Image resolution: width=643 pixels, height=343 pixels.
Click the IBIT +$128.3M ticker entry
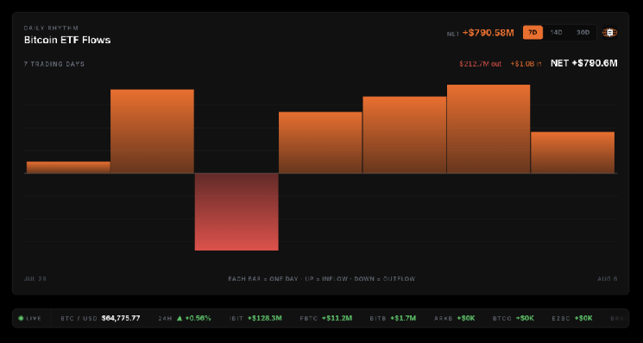click(x=255, y=318)
